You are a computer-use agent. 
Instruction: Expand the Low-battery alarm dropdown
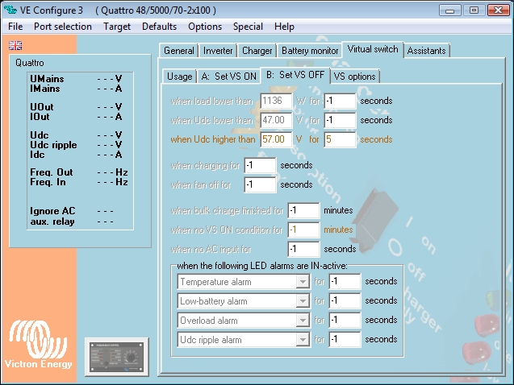[x=303, y=301]
